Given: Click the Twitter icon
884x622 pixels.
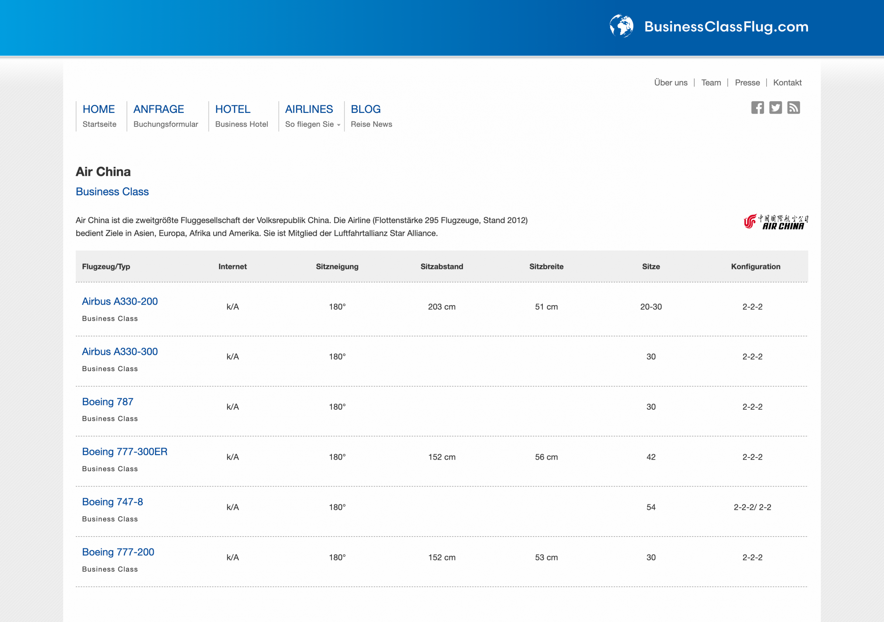Looking at the screenshot, I should pos(776,108).
